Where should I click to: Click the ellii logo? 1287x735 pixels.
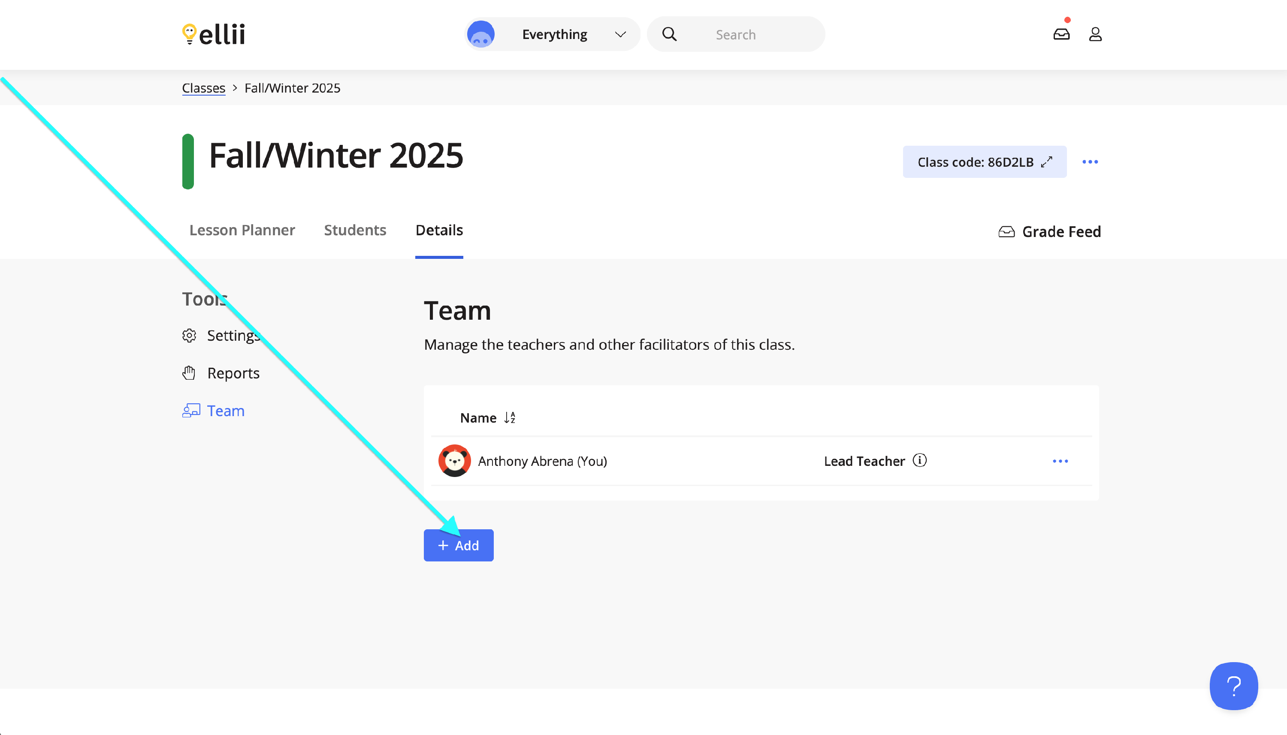point(214,34)
